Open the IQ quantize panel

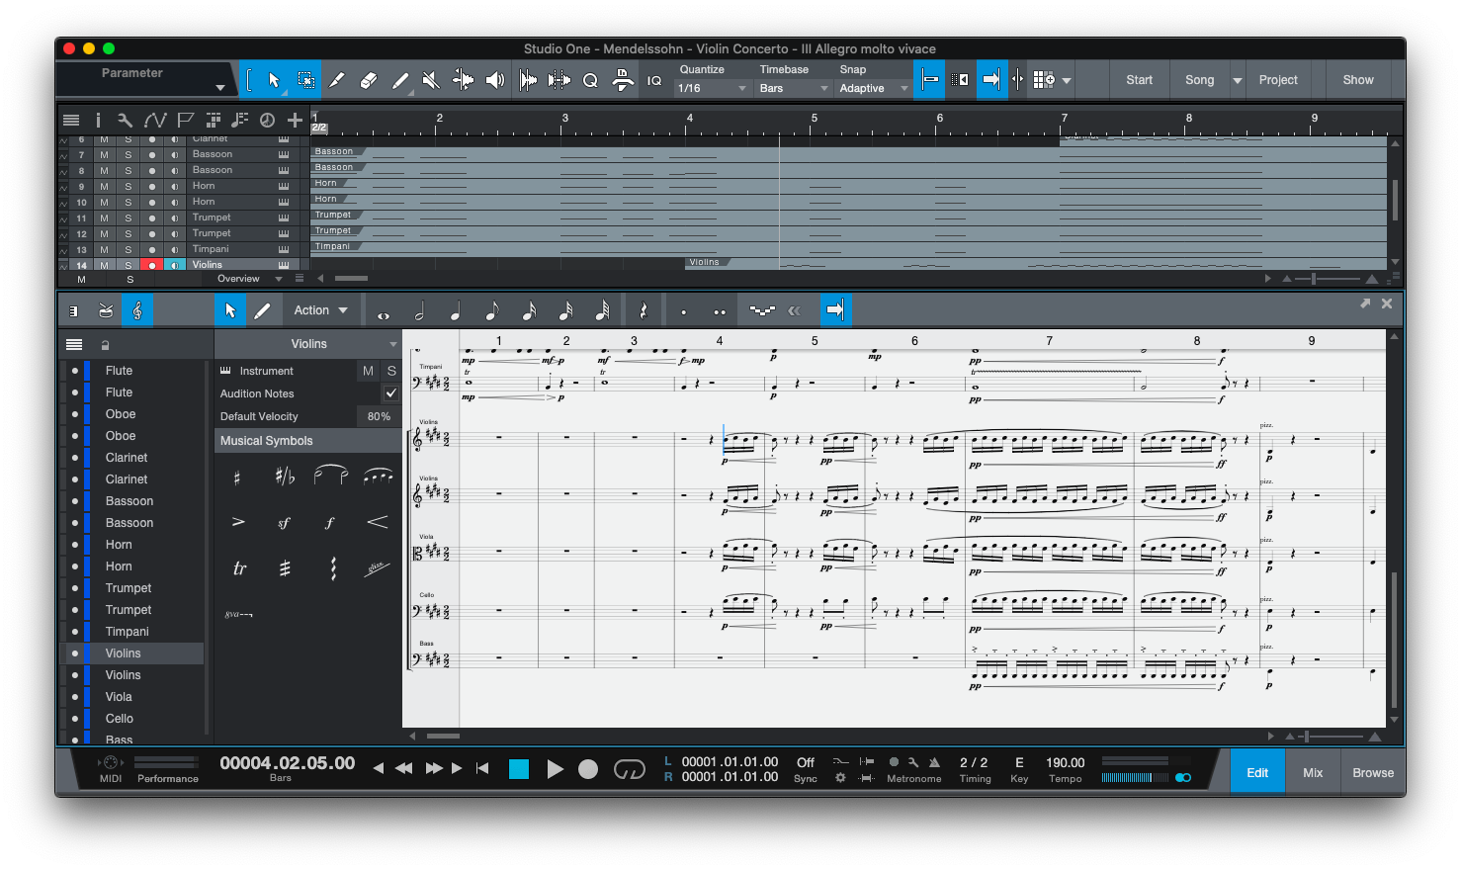(654, 81)
